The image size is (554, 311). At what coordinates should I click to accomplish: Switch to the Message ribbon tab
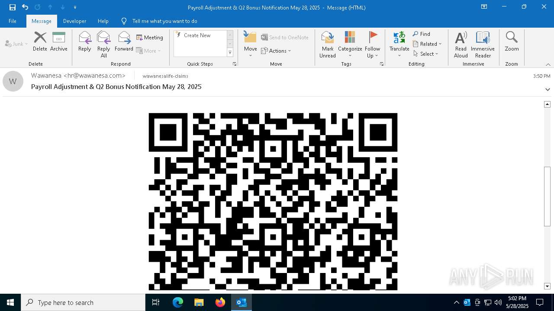click(42, 21)
